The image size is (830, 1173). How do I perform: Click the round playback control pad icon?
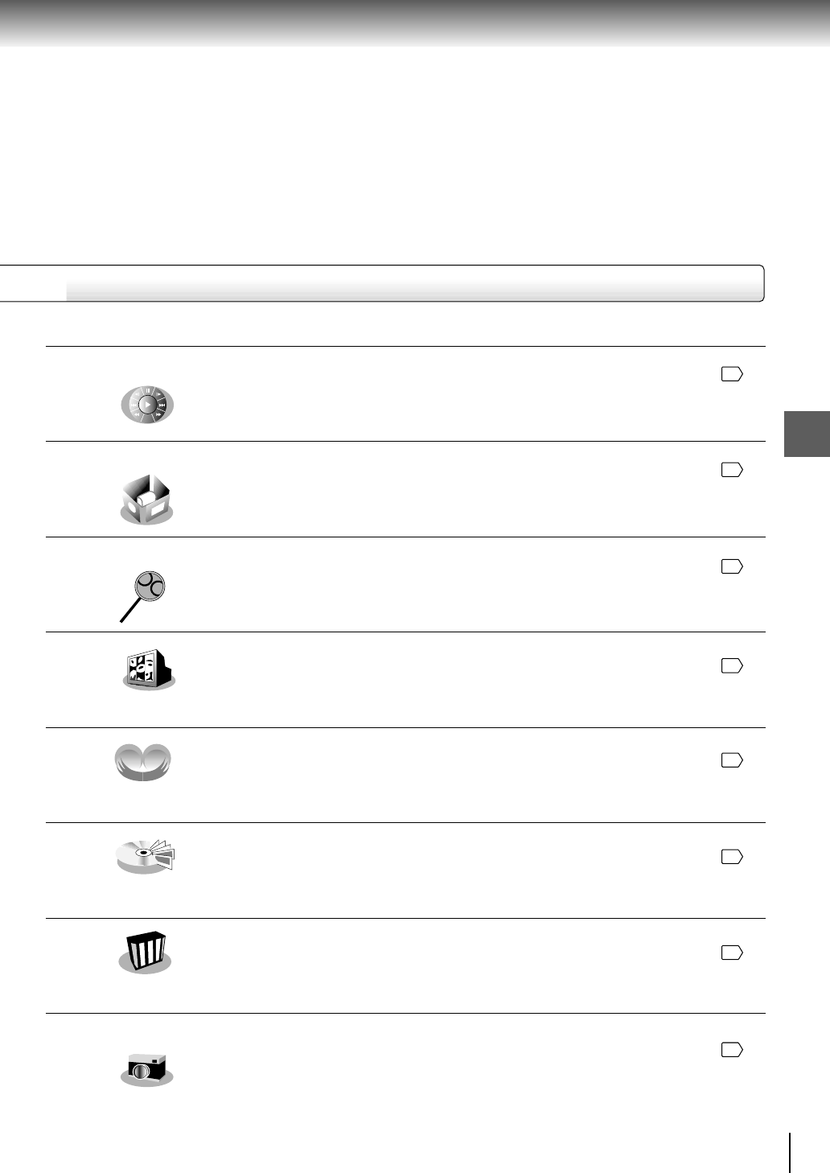coord(147,404)
